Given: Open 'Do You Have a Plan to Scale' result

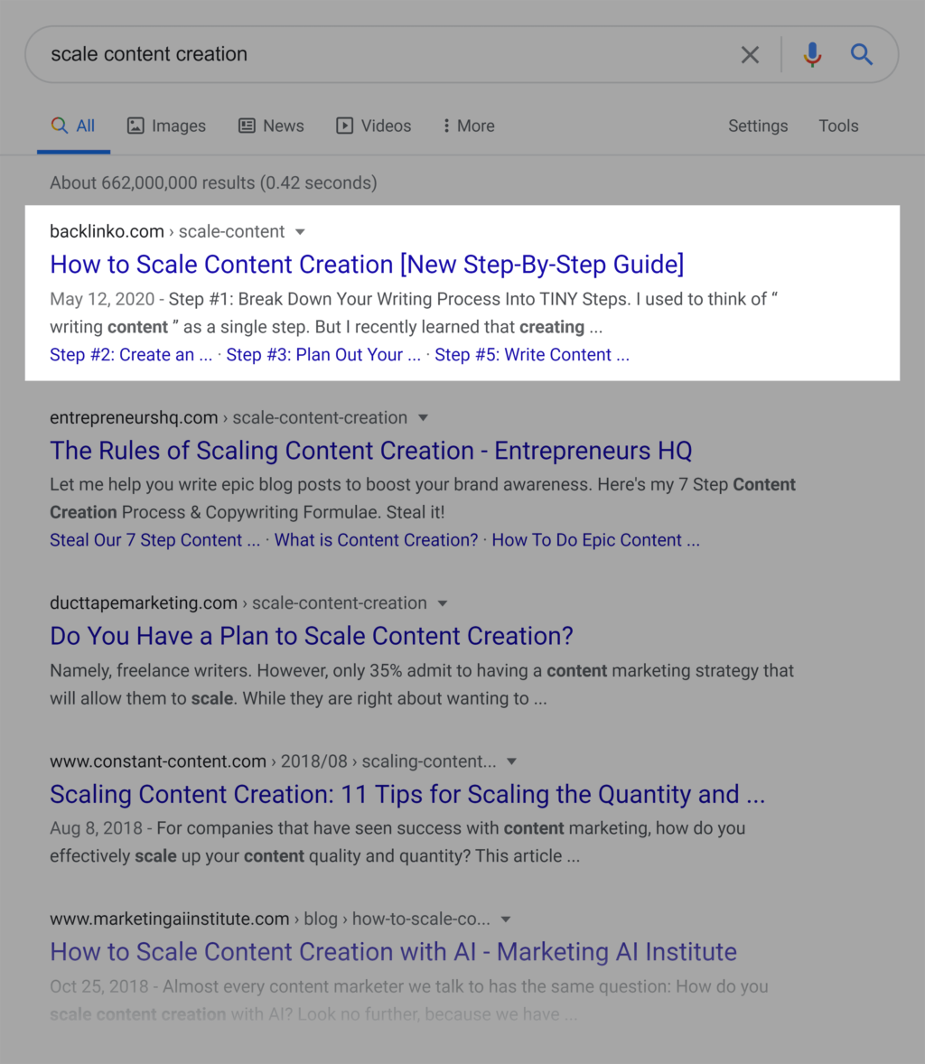Looking at the screenshot, I should [x=312, y=636].
